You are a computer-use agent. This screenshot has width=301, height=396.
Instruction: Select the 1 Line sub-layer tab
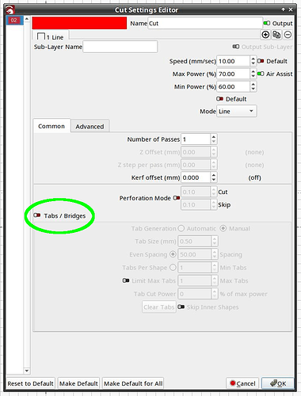pyautogui.click(x=51, y=36)
